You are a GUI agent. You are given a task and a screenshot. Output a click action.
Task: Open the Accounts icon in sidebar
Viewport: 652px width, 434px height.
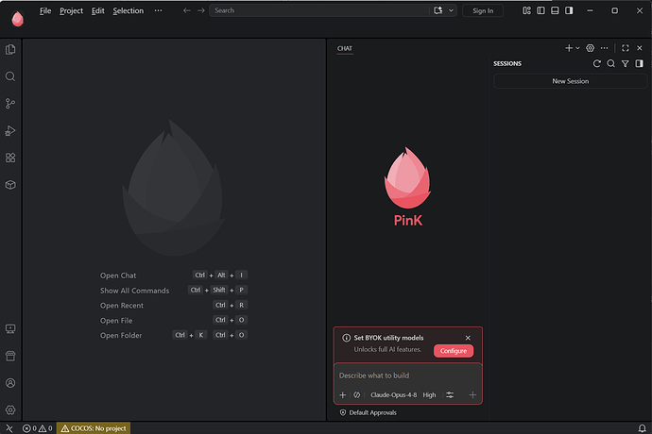[x=10, y=383]
